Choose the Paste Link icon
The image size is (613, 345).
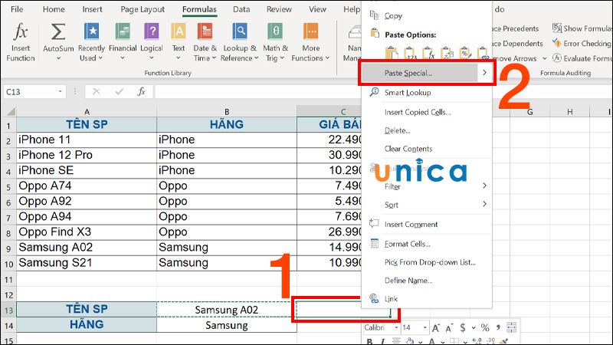point(484,53)
